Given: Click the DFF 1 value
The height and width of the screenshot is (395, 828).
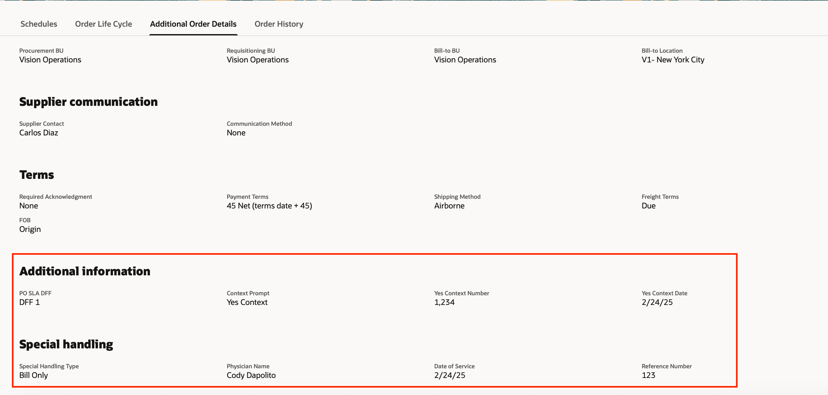Looking at the screenshot, I should (x=29, y=302).
